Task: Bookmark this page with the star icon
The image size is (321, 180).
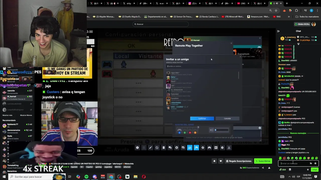Action: coord(276,10)
